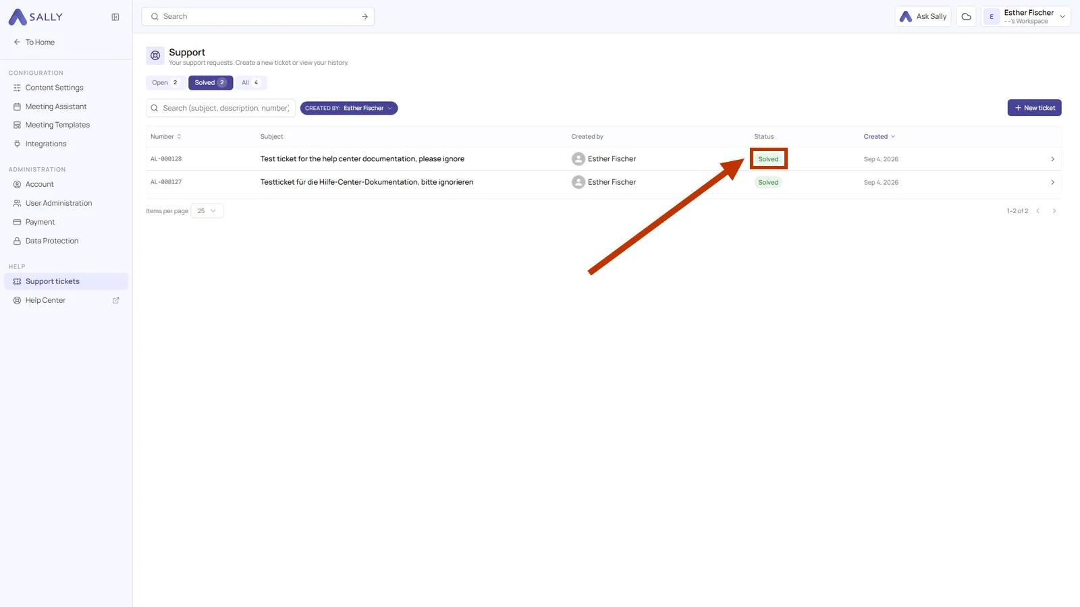This screenshot has width=1080, height=607.
Task: Go to the previous page arrow
Action: pyautogui.click(x=1038, y=211)
